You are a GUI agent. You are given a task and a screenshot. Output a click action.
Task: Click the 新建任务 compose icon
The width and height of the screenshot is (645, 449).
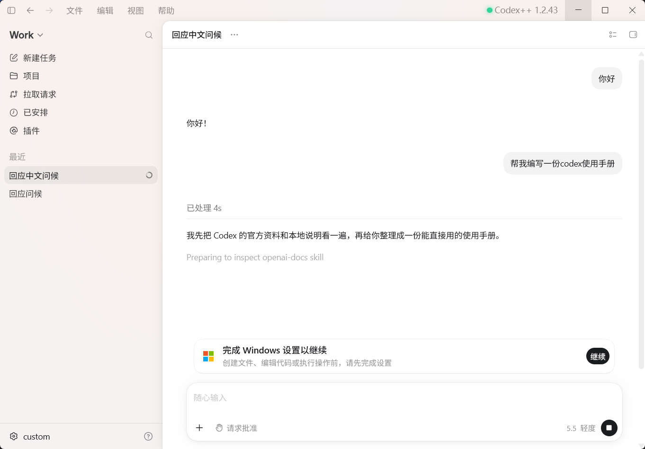point(14,58)
